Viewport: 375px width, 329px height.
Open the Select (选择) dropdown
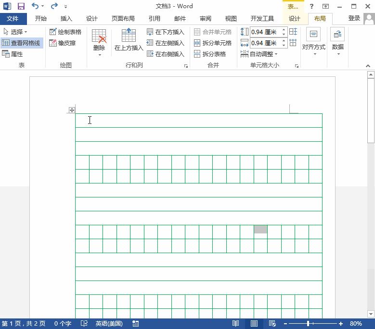point(15,32)
